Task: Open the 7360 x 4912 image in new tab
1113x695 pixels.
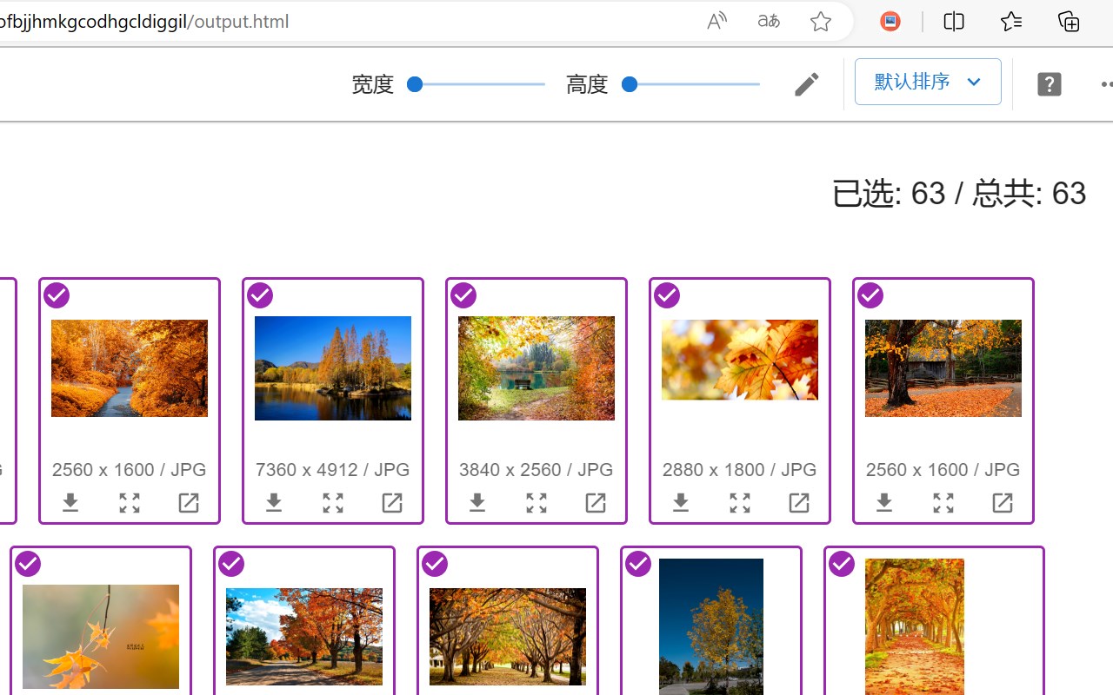Action: [x=392, y=503]
